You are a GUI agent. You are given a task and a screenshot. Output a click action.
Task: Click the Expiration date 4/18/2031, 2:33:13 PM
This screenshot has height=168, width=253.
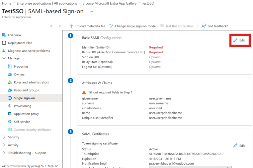click(x=165, y=159)
